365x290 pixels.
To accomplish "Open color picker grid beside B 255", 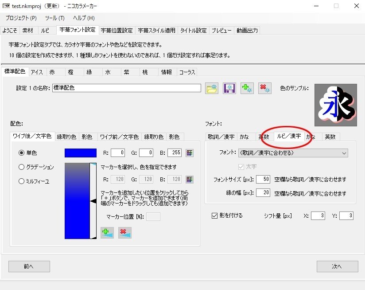I will coord(190,153).
